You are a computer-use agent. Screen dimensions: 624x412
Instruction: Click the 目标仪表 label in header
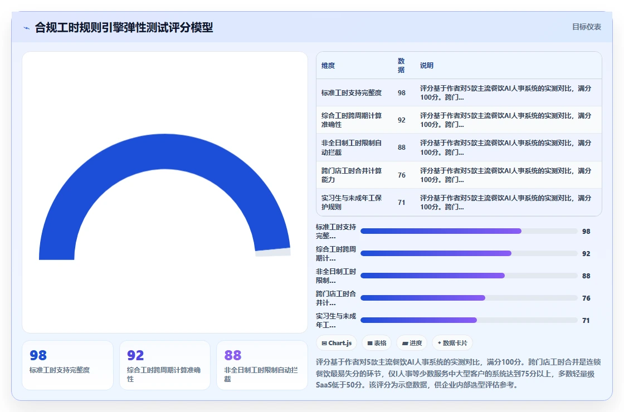[x=586, y=27]
